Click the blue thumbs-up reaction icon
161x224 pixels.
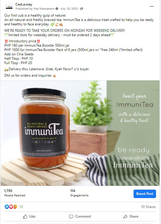click(x=7, y=207)
